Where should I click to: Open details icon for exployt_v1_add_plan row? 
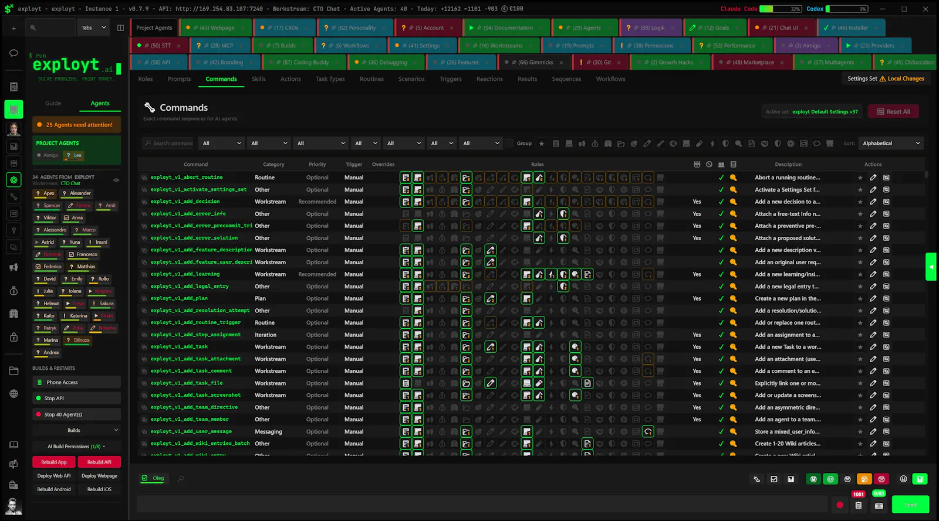point(886,298)
